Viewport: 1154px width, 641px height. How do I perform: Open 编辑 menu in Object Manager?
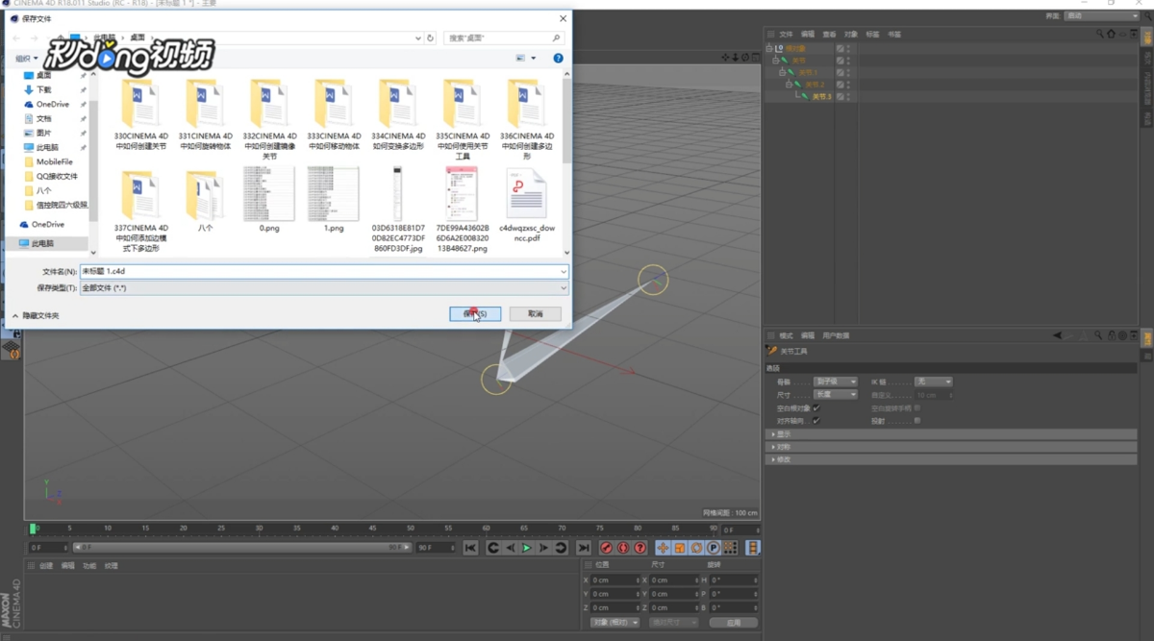pos(808,34)
